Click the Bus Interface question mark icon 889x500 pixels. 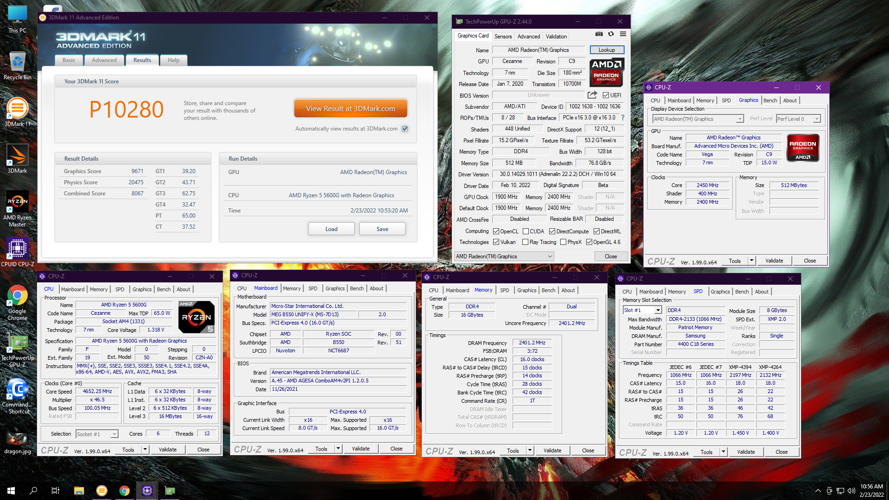pos(623,118)
